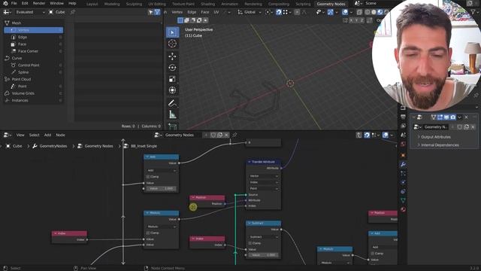
Task: Open the Subtract operation dropdown in Subtract node
Action: (x=264, y=237)
